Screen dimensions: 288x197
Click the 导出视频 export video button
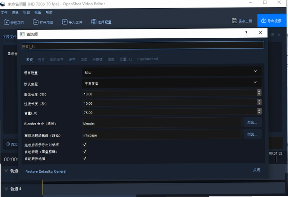pos(271,21)
